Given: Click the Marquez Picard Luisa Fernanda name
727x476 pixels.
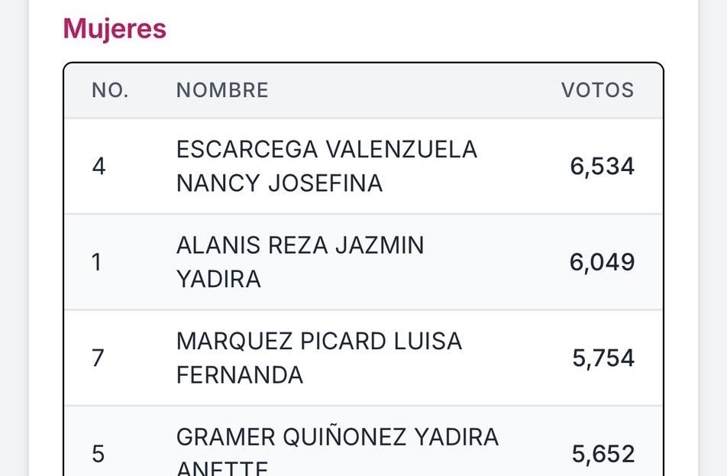Looking at the screenshot, I should point(319,358).
